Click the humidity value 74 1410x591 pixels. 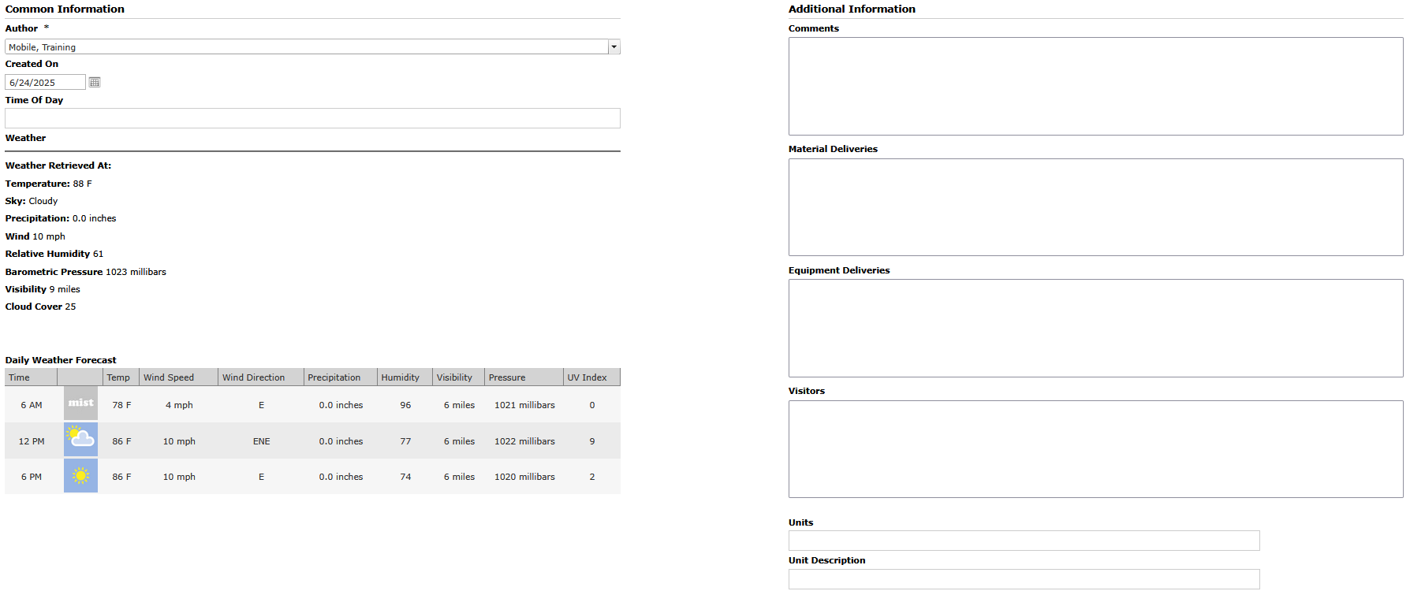pos(405,477)
